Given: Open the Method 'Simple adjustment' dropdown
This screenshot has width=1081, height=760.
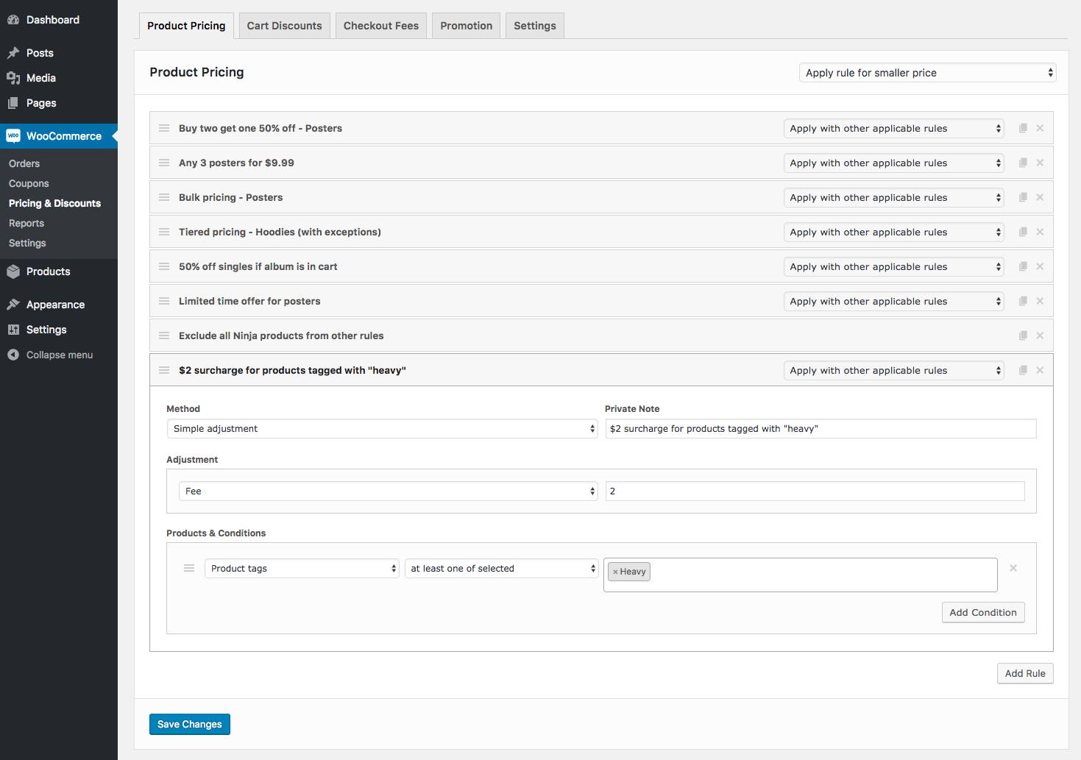Looking at the screenshot, I should point(381,429).
